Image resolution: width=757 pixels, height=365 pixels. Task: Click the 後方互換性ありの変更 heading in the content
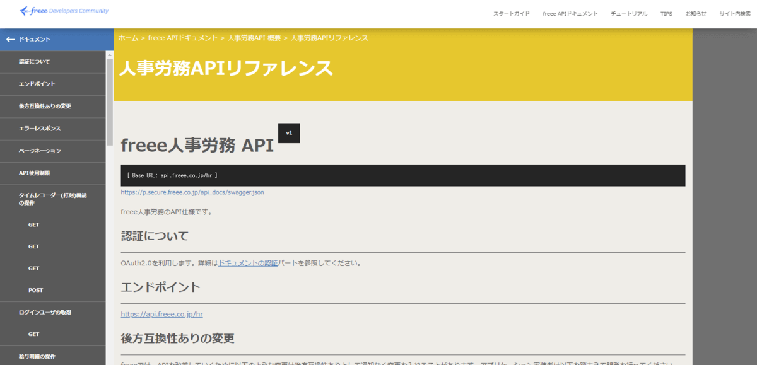[x=177, y=339]
